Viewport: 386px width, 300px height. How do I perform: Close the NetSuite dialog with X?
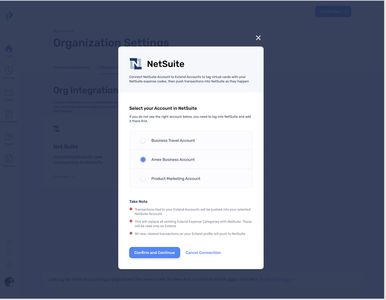point(258,38)
